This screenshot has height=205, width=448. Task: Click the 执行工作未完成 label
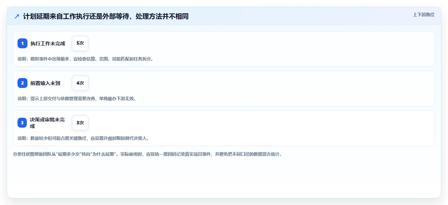(x=48, y=43)
